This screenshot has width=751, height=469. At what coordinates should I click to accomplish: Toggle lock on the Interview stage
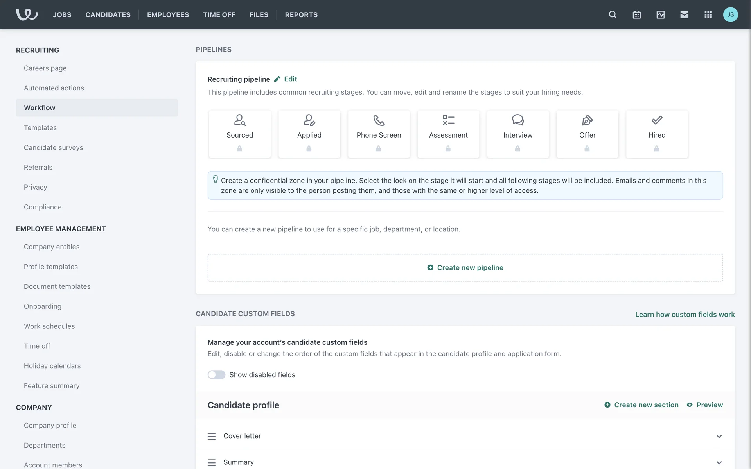click(x=517, y=149)
